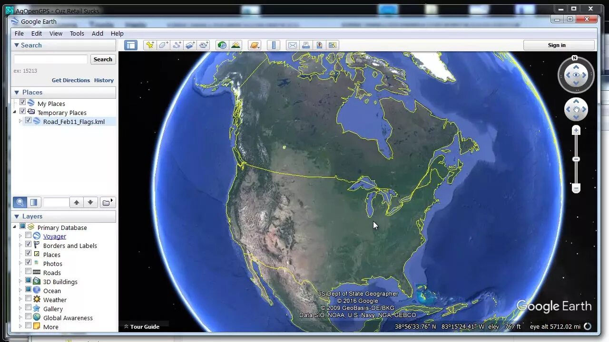
Task: Show historical imagery with the clock icon
Action: [222, 45]
